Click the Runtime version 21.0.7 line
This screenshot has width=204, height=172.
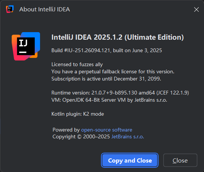(120, 93)
